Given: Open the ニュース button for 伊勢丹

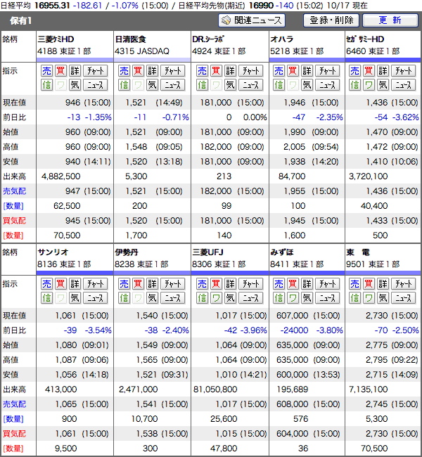Looking at the screenshot, I should coord(172,298).
